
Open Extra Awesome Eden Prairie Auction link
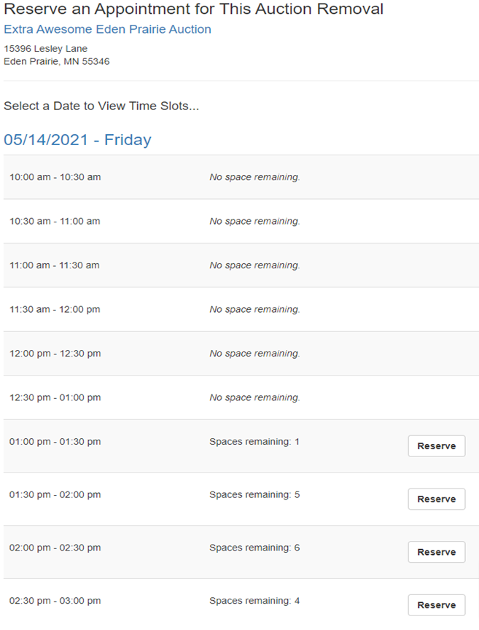pos(107,30)
